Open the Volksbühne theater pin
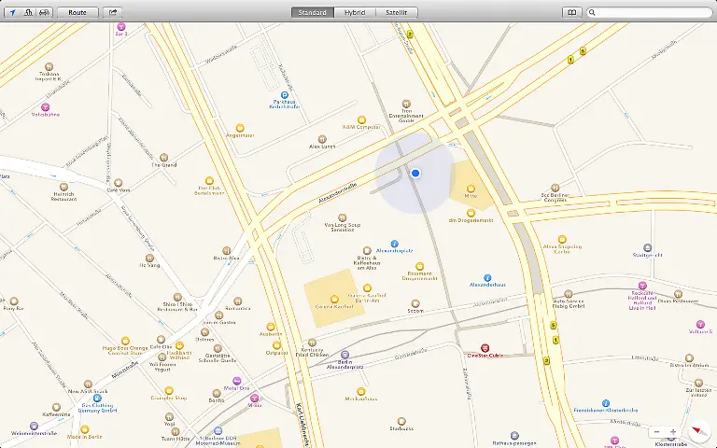The height and width of the screenshot is (448, 717). [45, 107]
